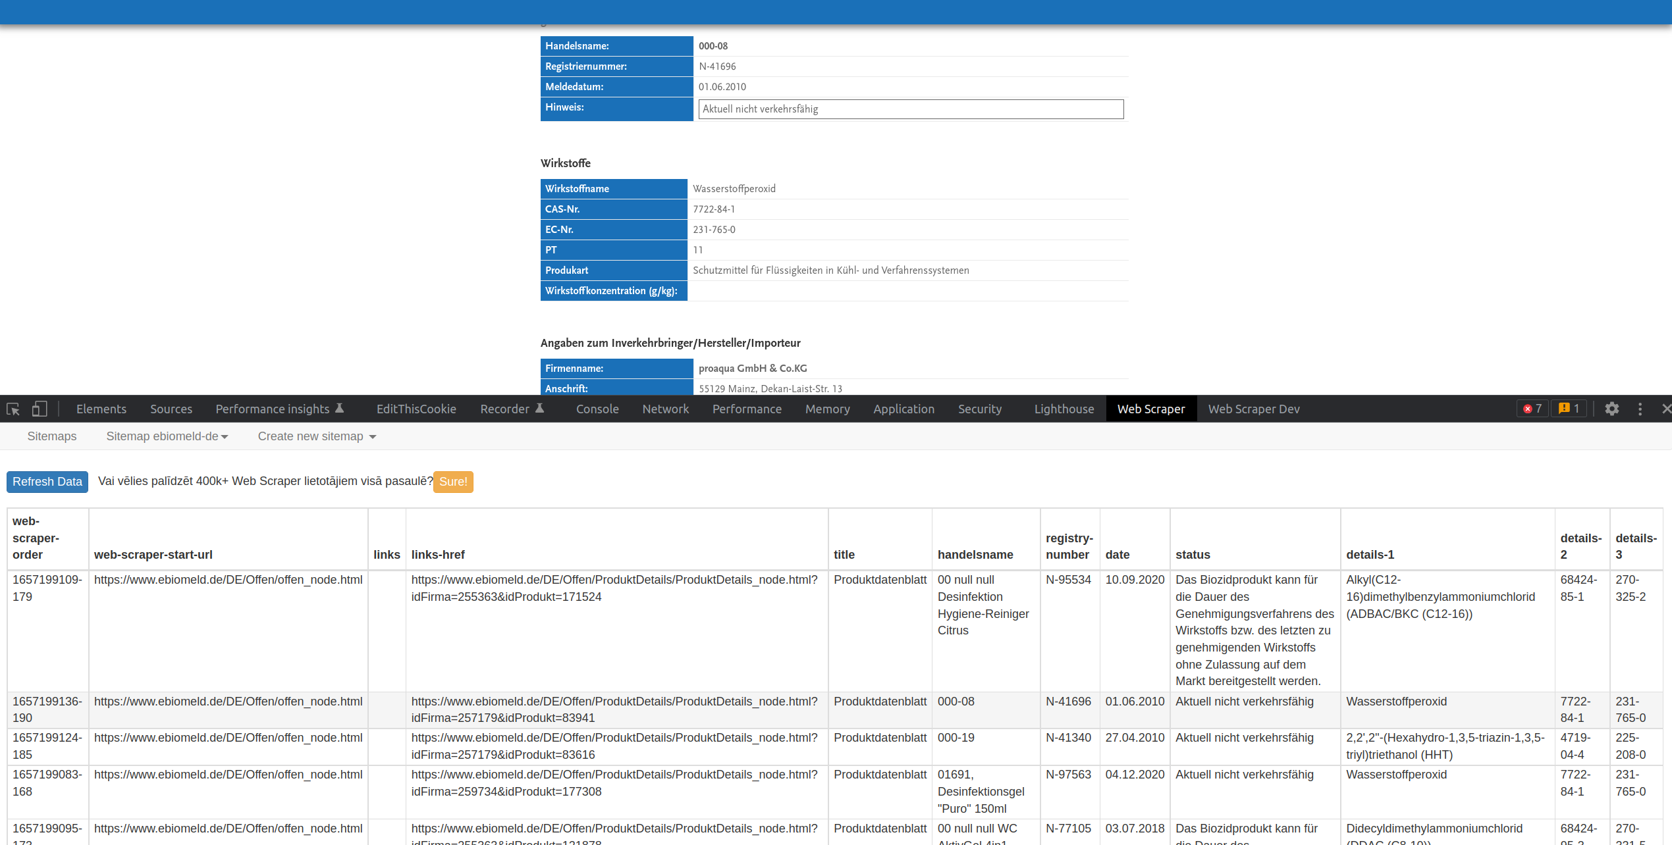Click the inspect element picker icon
The width and height of the screenshot is (1672, 845).
pos(13,409)
